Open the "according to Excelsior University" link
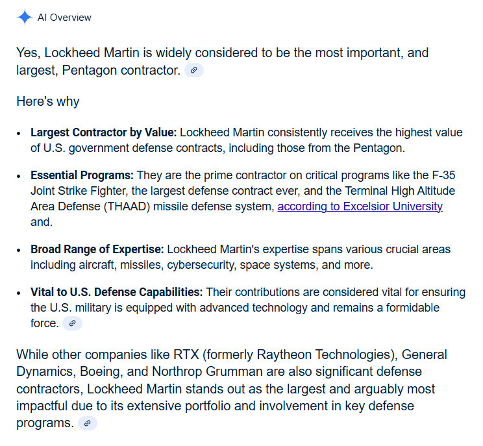 (360, 206)
